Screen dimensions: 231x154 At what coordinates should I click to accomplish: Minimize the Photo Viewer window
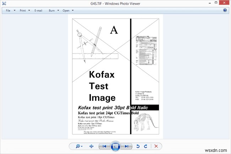pyautogui.click(x=210, y=3)
